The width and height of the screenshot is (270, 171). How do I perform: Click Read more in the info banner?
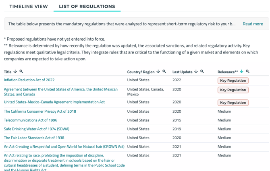(253, 24)
